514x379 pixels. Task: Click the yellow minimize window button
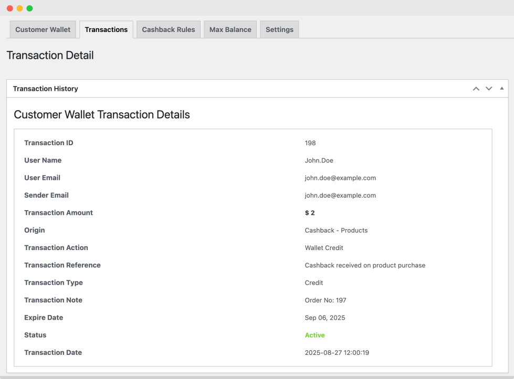point(19,8)
